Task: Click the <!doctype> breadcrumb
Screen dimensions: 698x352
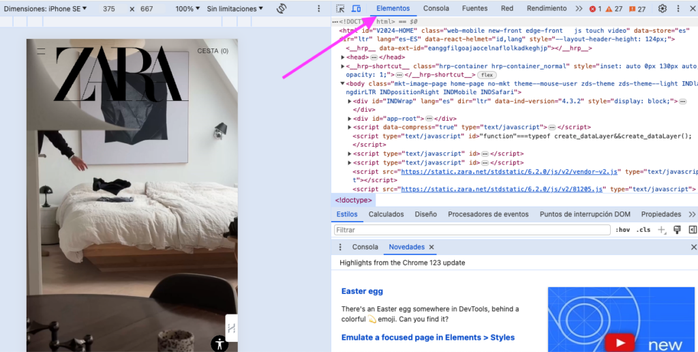Action: [354, 201]
